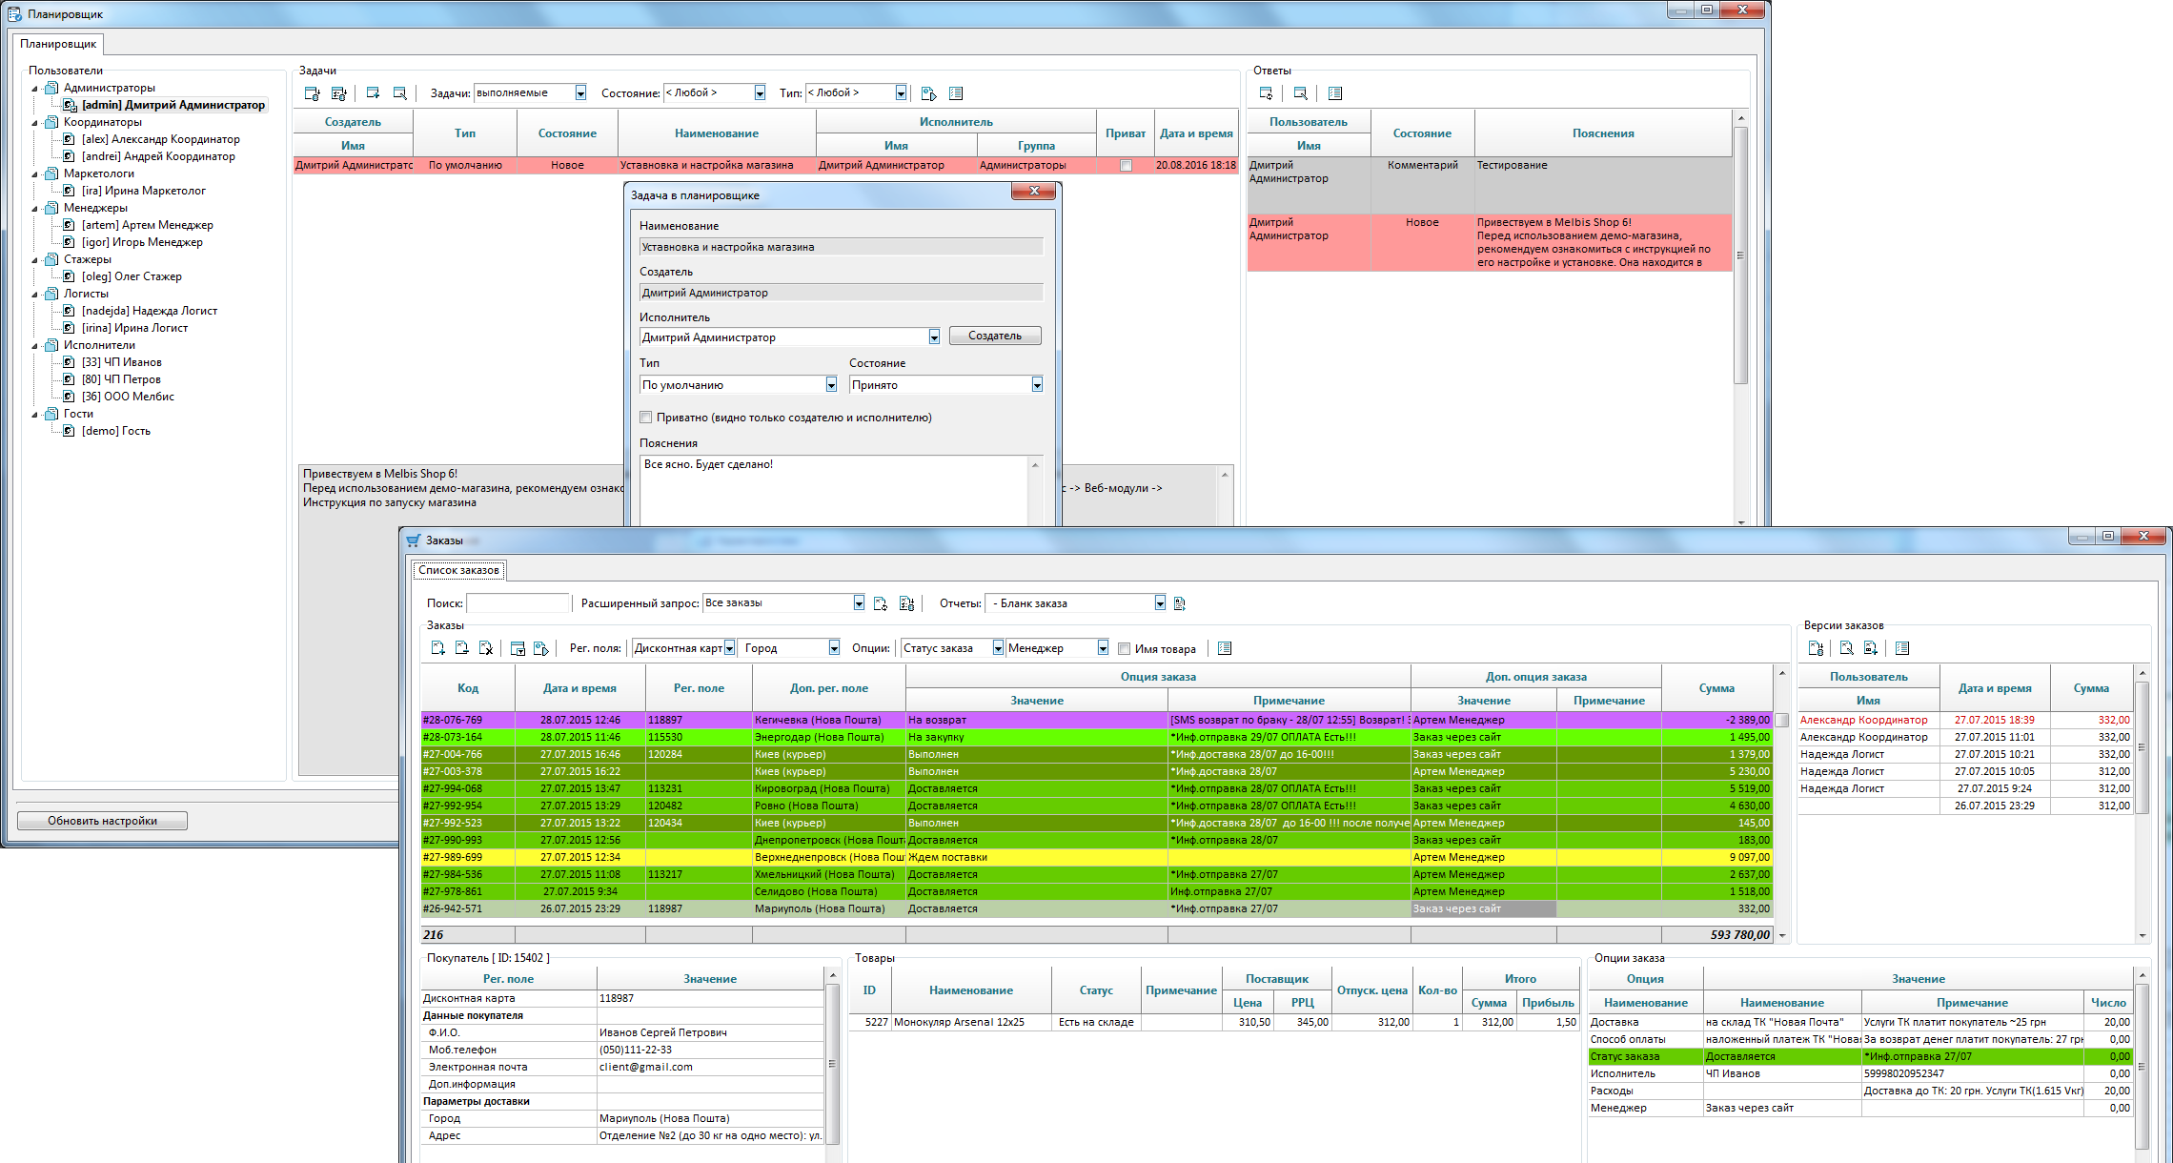Screen dimensions: 2173x1163
Task: Click the refresh icon in Ответы panel
Action: pos(1266,93)
